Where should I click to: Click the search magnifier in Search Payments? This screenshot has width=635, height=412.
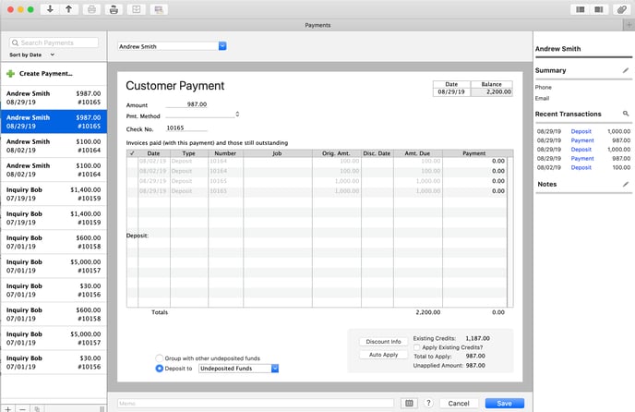tap(15, 42)
